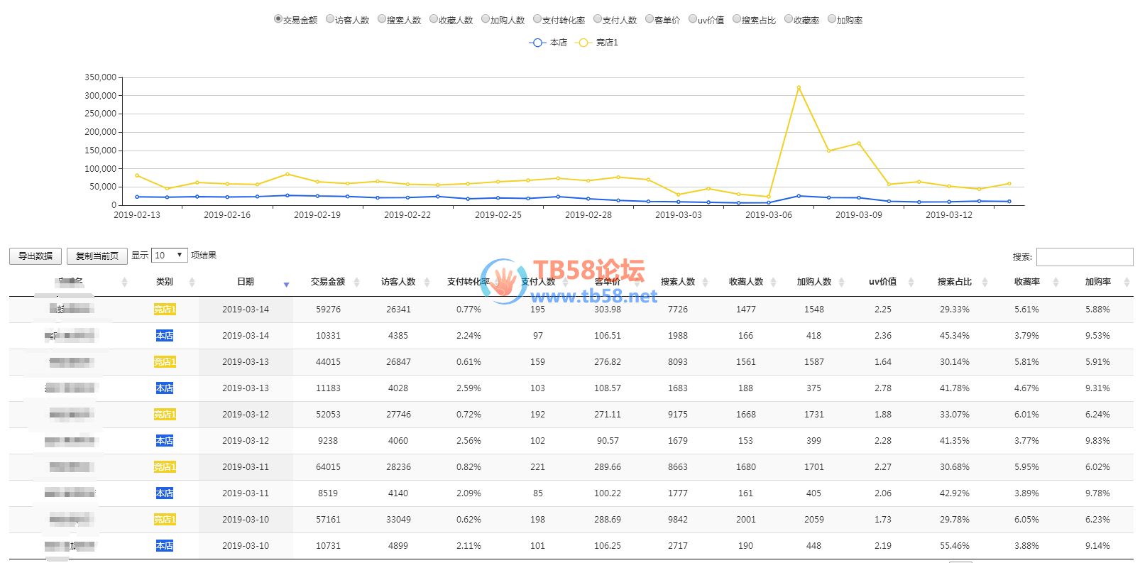Click the 日期 column sort arrow

point(286,283)
